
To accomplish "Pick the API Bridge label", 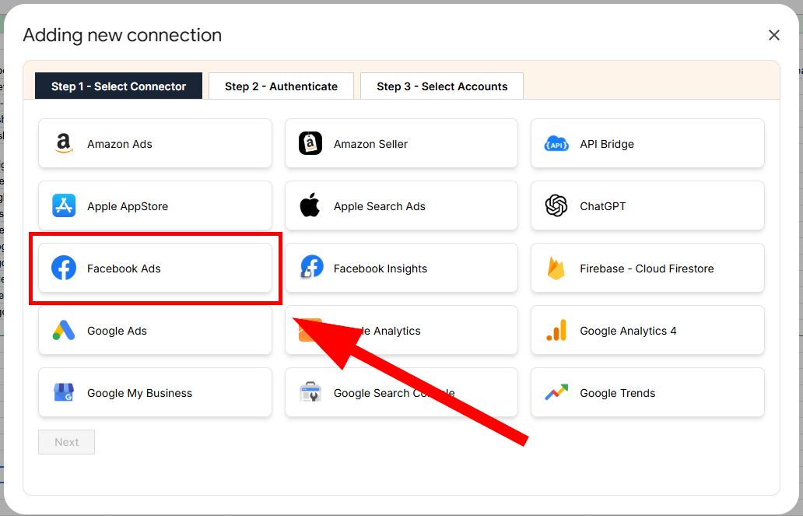I will pyautogui.click(x=607, y=144).
